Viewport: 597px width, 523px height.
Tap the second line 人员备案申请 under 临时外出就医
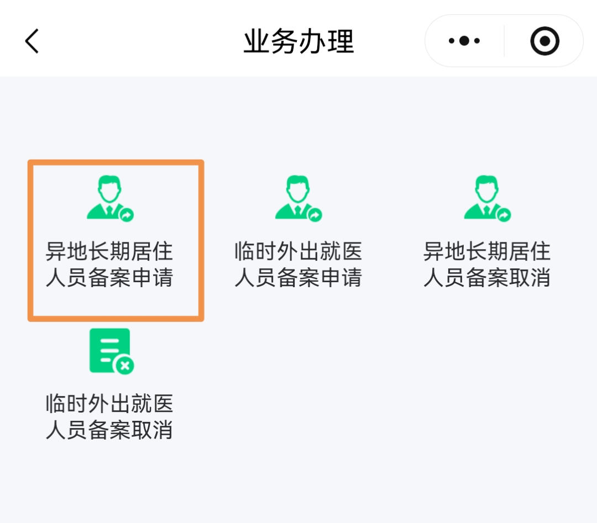pos(298,278)
